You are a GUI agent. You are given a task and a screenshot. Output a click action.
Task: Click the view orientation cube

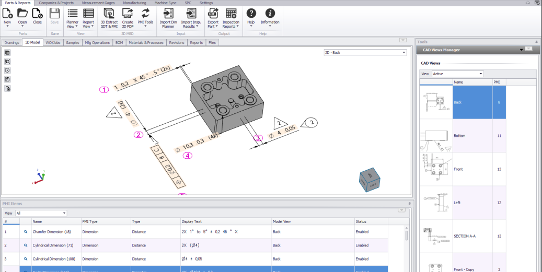click(370, 181)
